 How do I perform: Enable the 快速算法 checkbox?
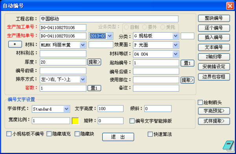coord(150,134)
